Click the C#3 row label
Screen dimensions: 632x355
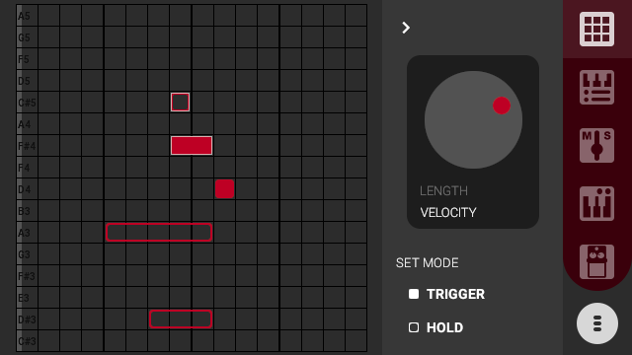pos(27,341)
